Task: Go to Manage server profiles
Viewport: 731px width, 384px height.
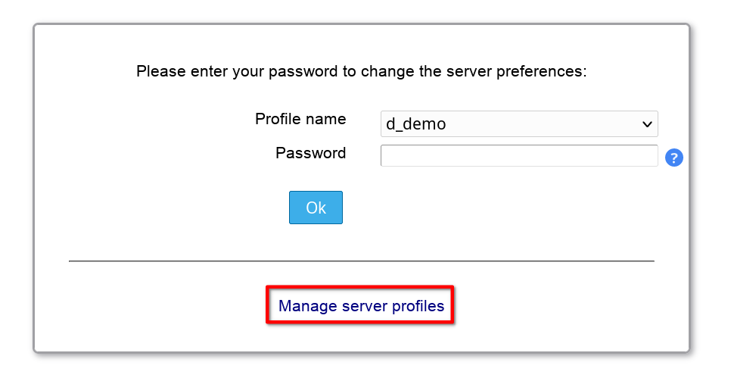Action: tap(360, 307)
